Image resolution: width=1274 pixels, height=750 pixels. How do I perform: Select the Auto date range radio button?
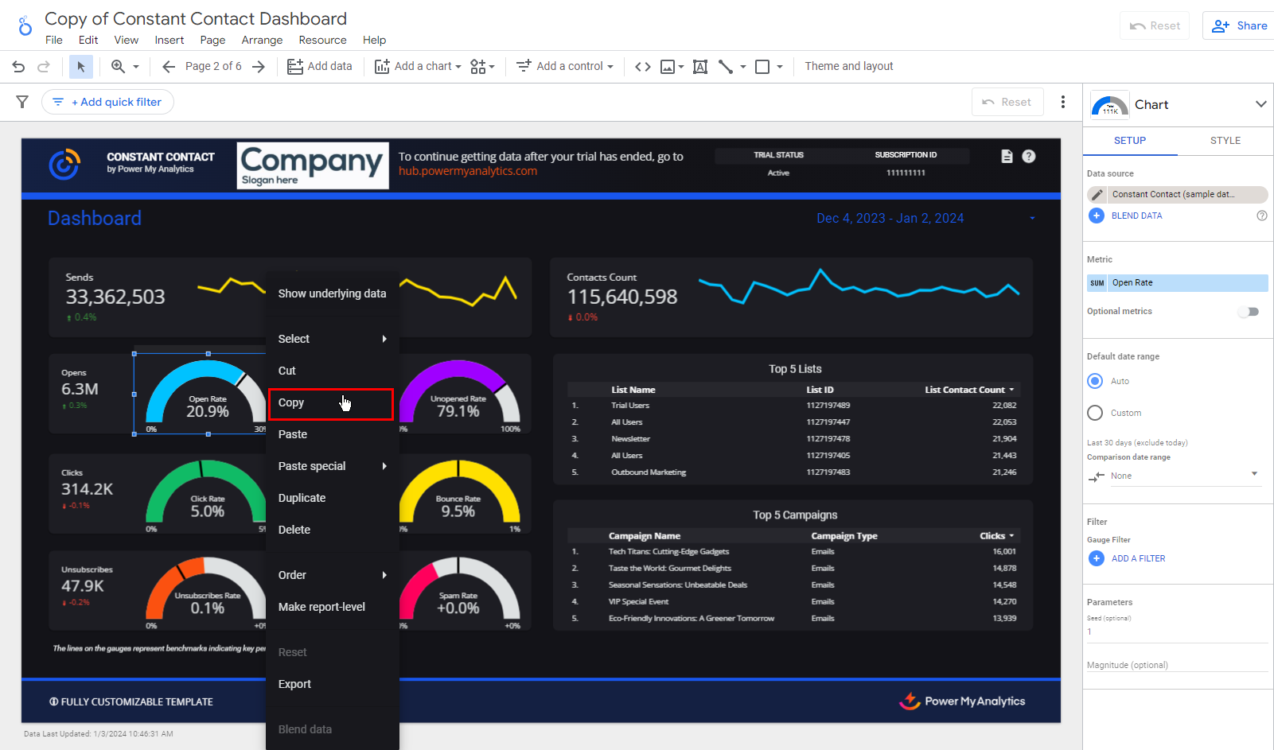tap(1096, 381)
